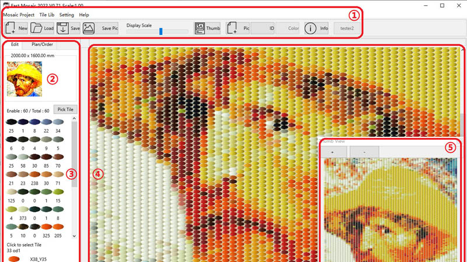The width and height of the screenshot is (467, 262).
Task: Select the beige-brown tile with count 23
Action: pyautogui.click(x=23, y=174)
